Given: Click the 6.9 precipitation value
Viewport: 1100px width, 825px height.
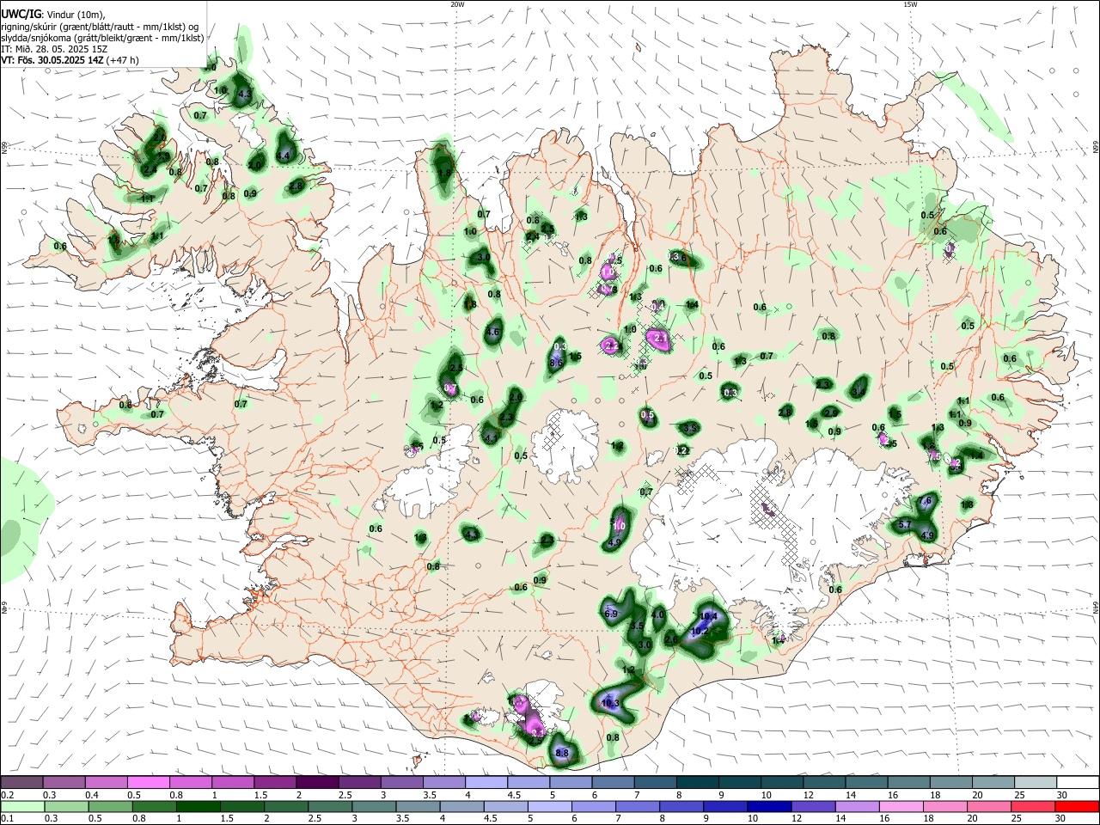Looking at the screenshot, I should [x=612, y=614].
